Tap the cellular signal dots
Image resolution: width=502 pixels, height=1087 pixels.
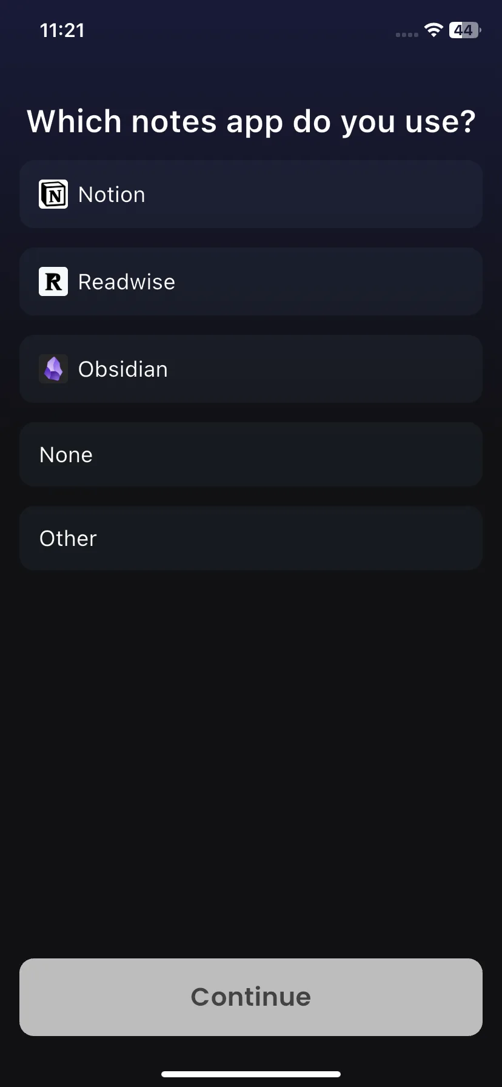tap(407, 35)
